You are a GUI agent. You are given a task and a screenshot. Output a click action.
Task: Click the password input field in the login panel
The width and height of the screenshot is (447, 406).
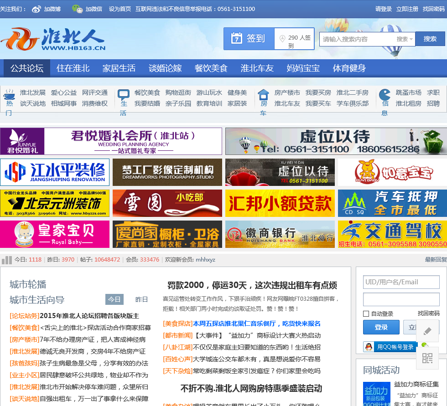(401, 299)
